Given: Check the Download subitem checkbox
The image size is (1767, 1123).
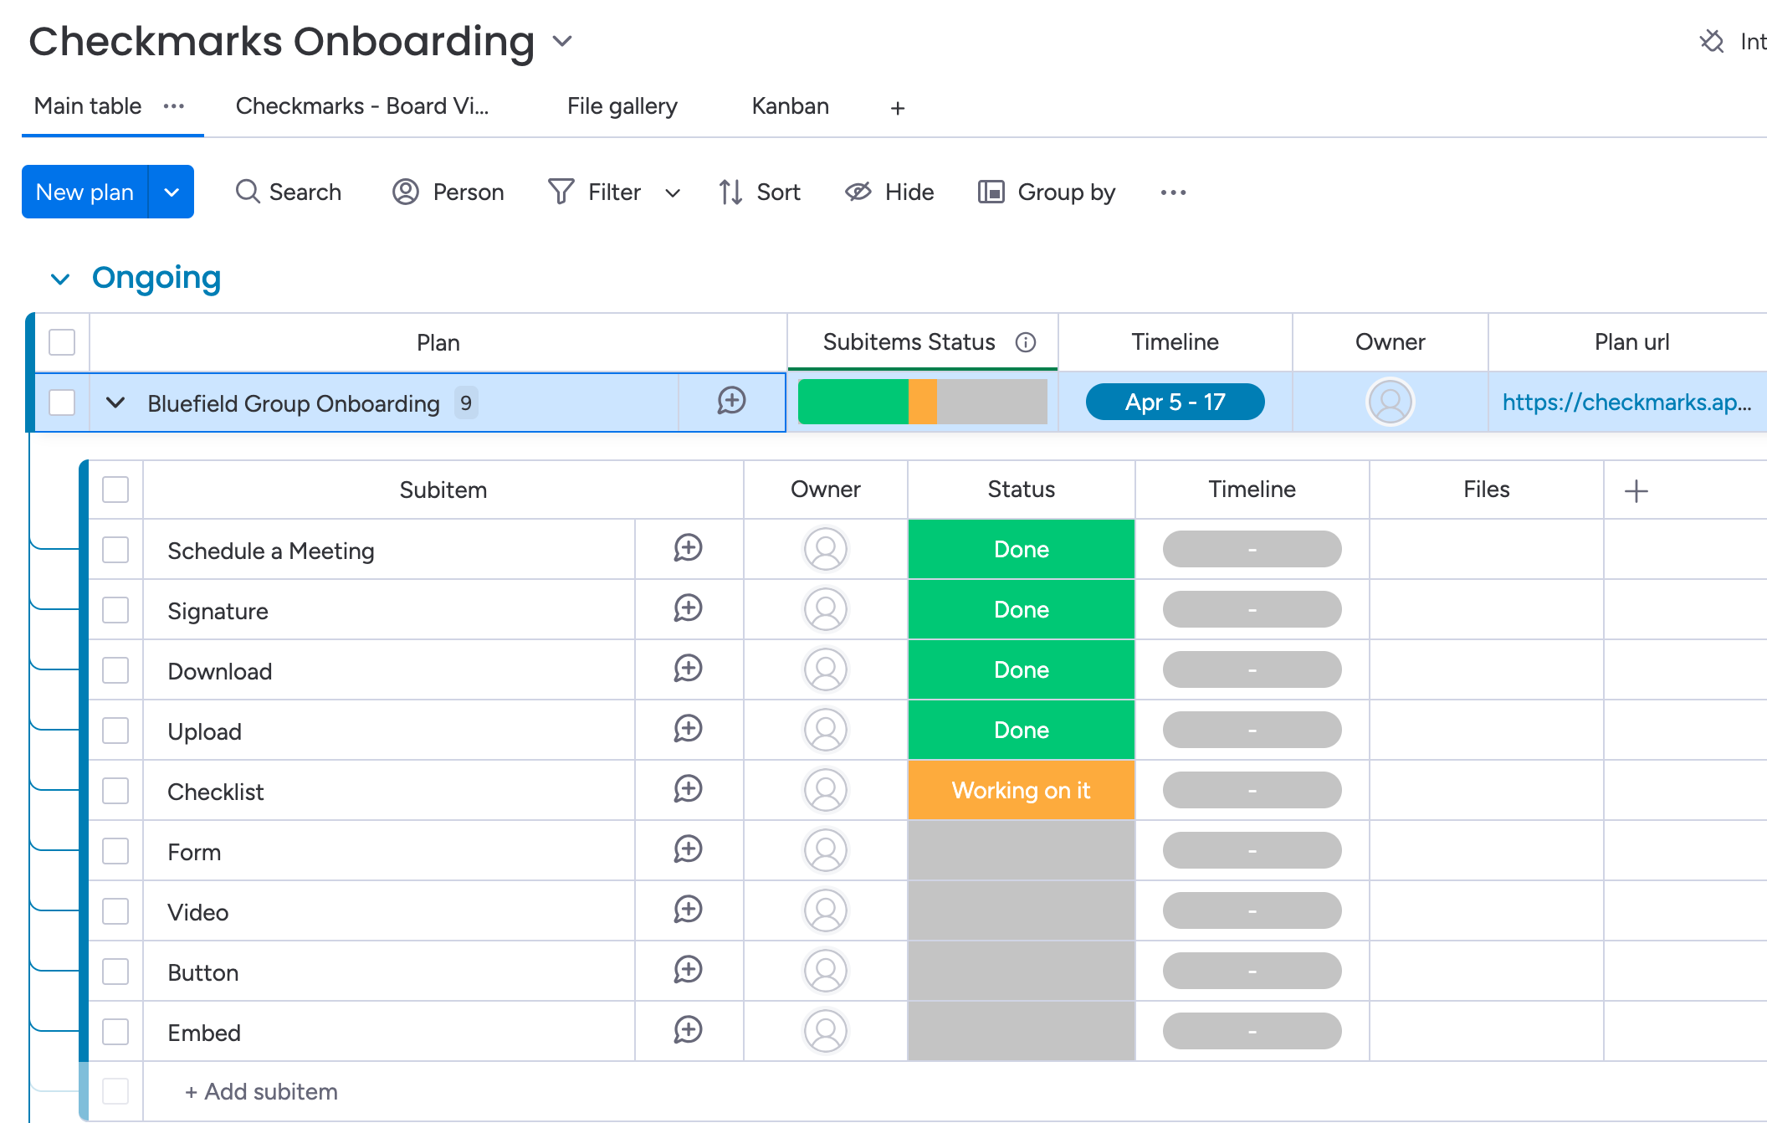Looking at the screenshot, I should point(115,670).
